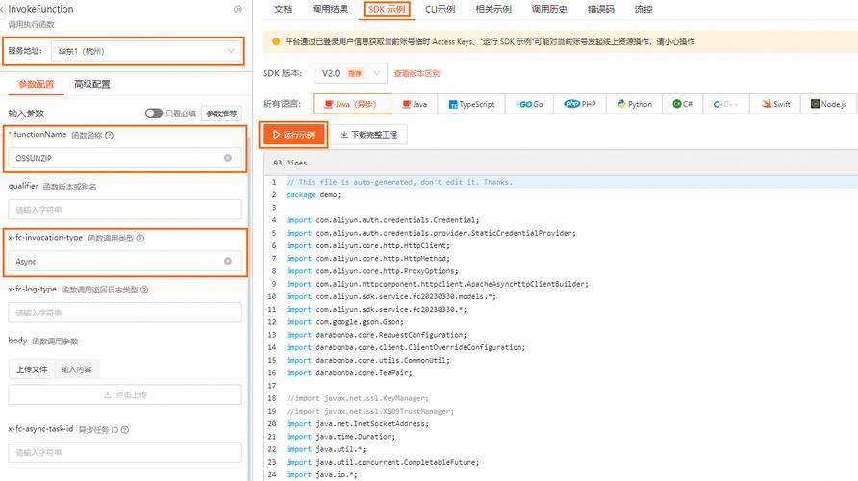Click the orange warning info icon
858x481 pixels.
pos(276,41)
